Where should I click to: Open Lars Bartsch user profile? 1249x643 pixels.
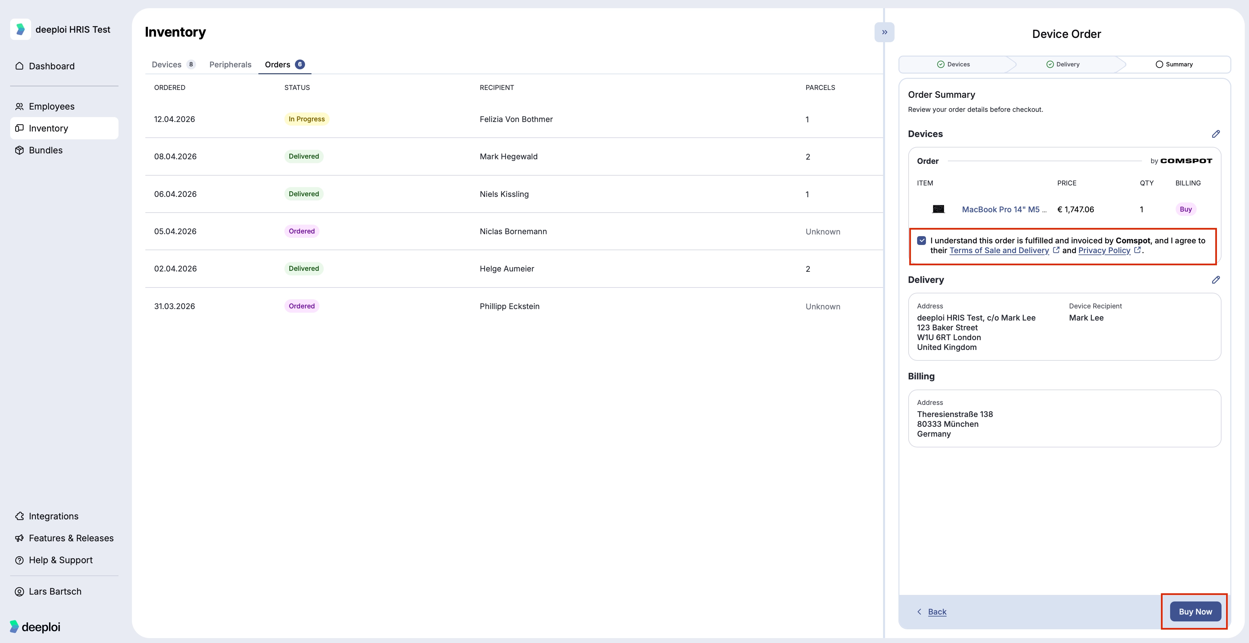[x=64, y=591]
